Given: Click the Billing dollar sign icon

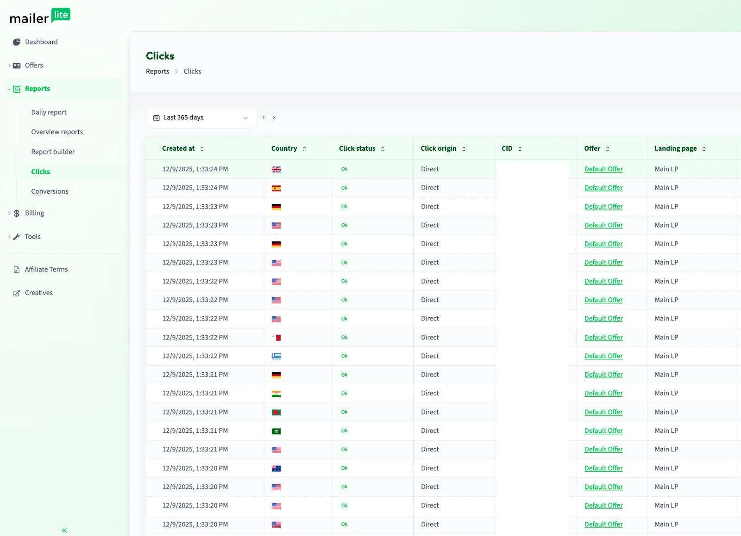Looking at the screenshot, I should pos(17,213).
